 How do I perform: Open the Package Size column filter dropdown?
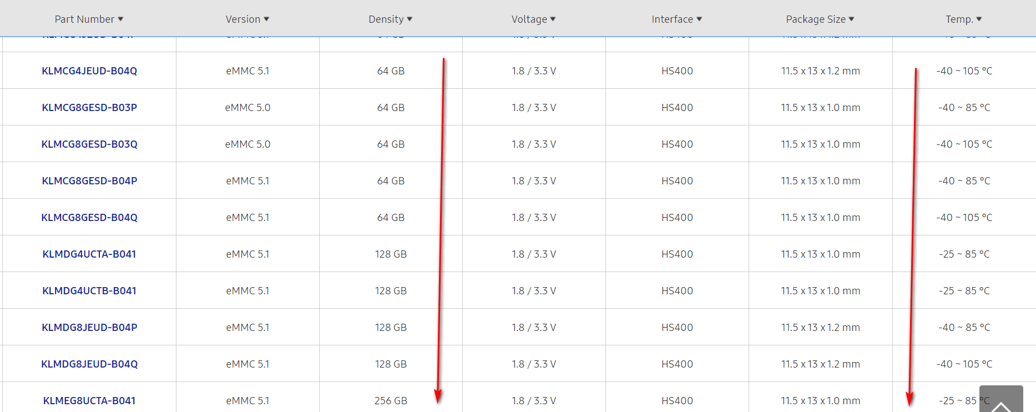820,19
